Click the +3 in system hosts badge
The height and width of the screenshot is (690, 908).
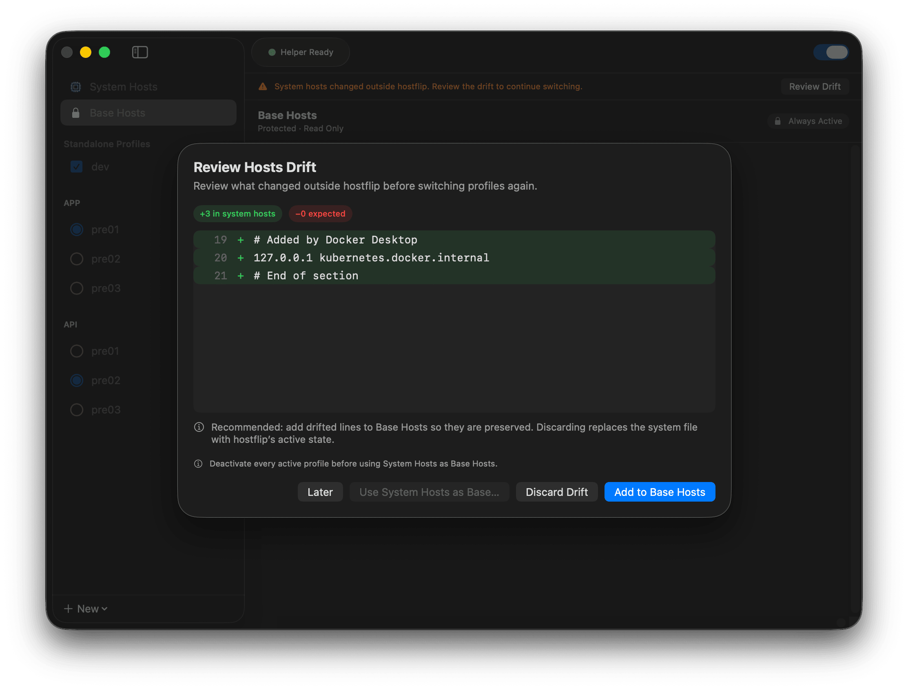coord(237,214)
